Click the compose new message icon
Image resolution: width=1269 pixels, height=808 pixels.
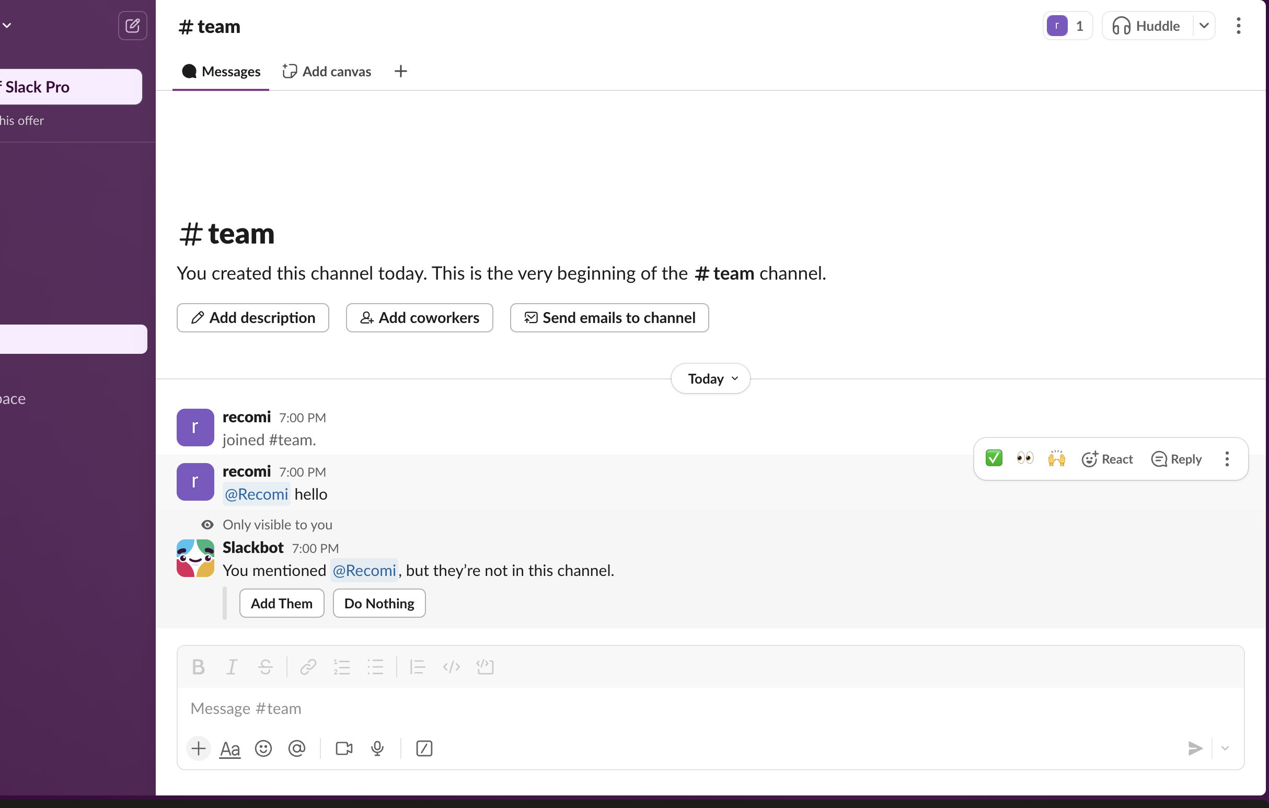coord(132,25)
